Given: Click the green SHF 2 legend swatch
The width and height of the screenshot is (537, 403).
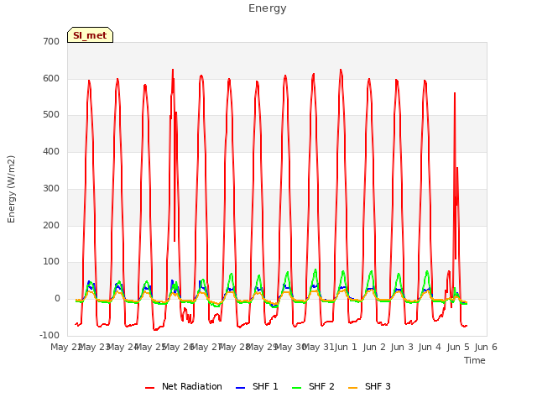Looking at the screenshot, I should tap(296, 388).
